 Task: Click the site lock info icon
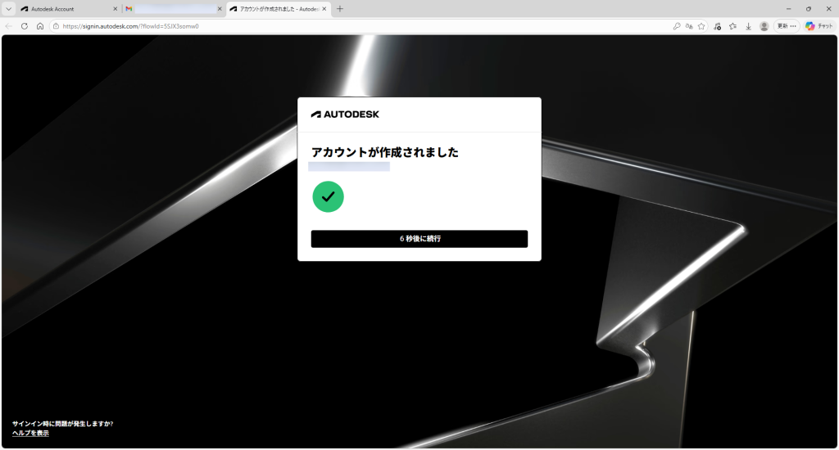56,26
